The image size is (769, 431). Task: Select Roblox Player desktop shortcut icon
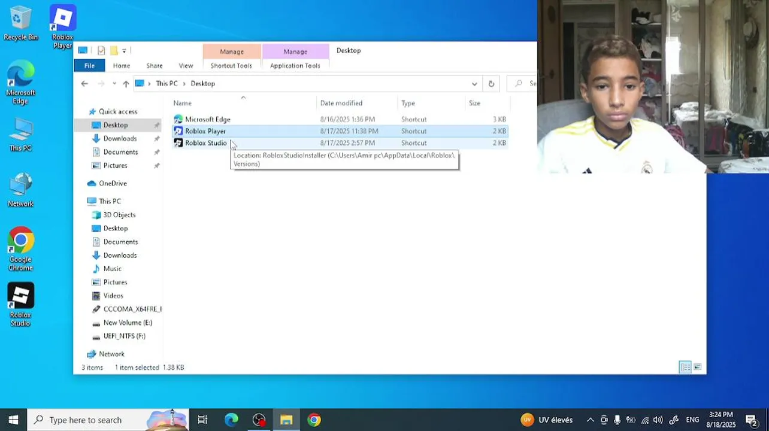(62, 27)
